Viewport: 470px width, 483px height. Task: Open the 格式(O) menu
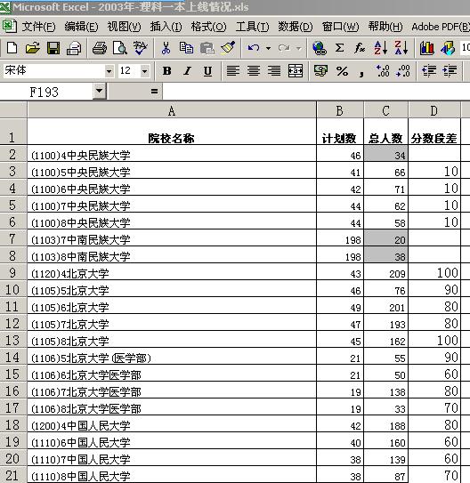[x=208, y=27]
